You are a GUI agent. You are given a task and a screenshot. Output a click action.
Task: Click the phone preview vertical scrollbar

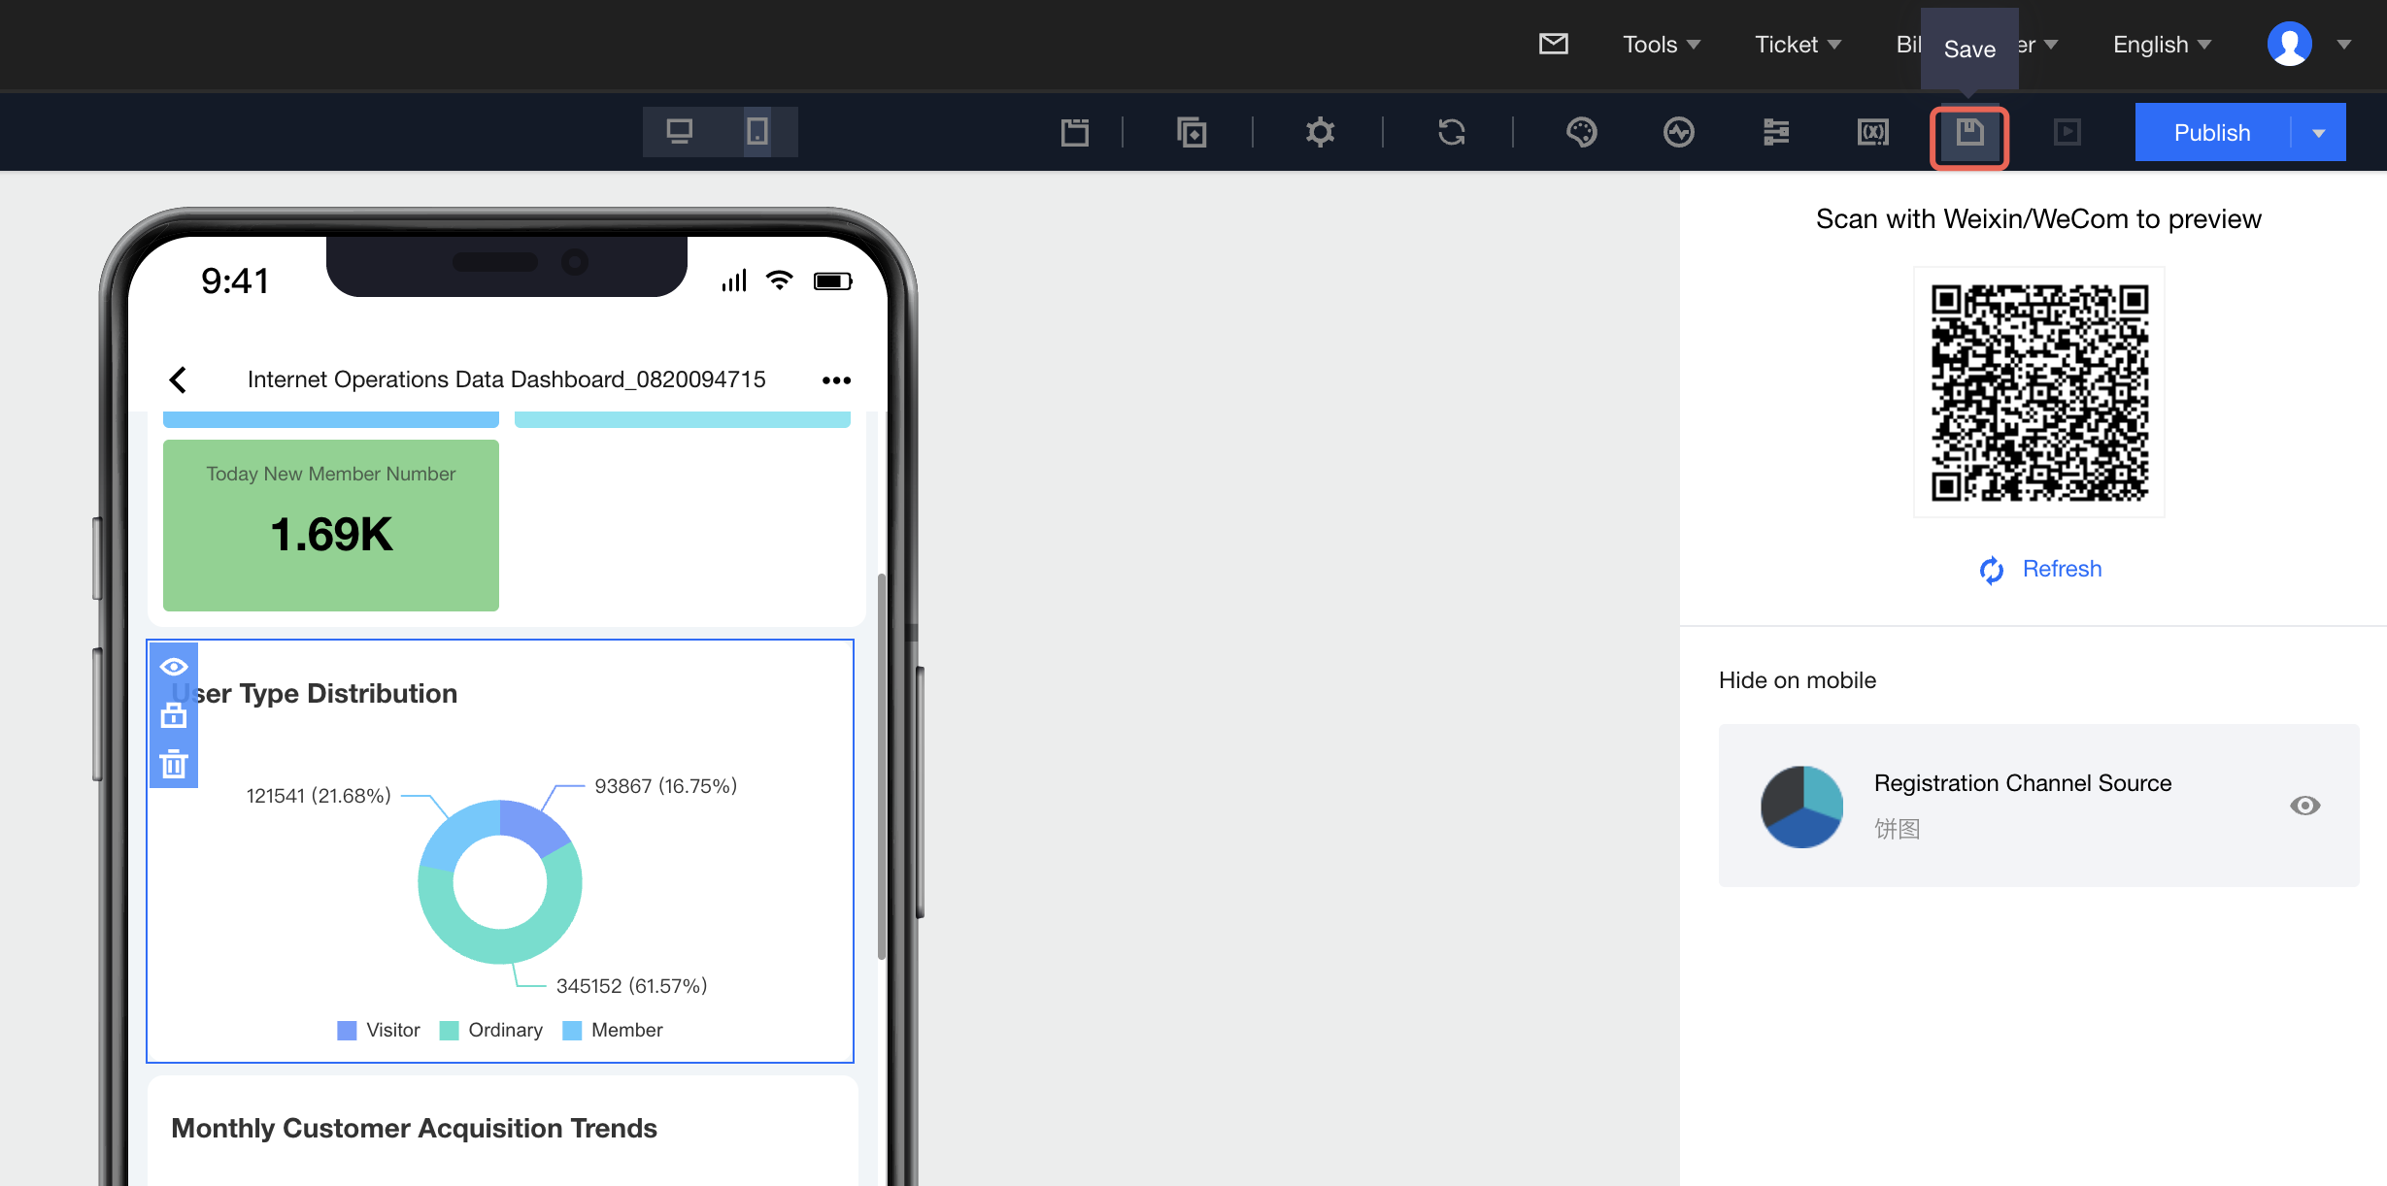(x=881, y=765)
